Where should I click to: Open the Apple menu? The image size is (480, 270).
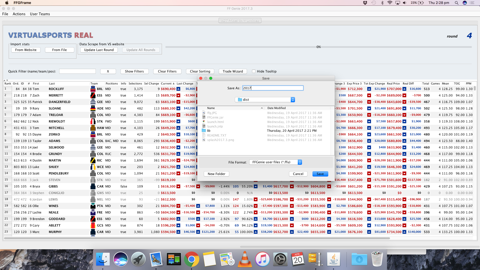(x=7, y=3)
